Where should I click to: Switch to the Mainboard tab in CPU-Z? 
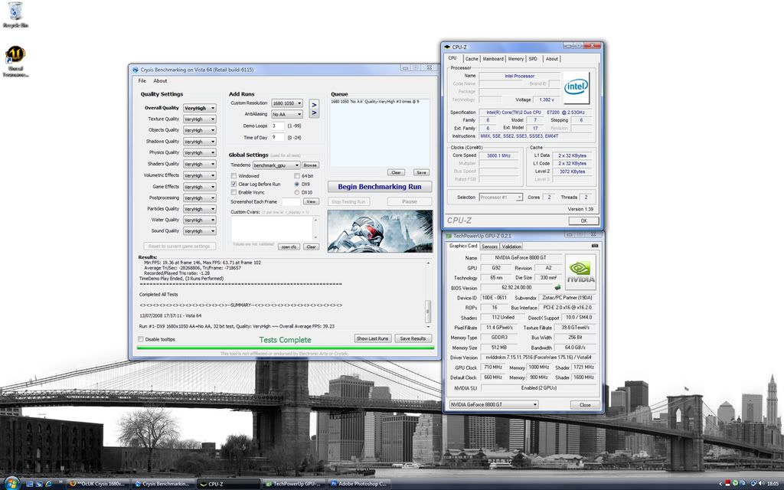point(493,59)
